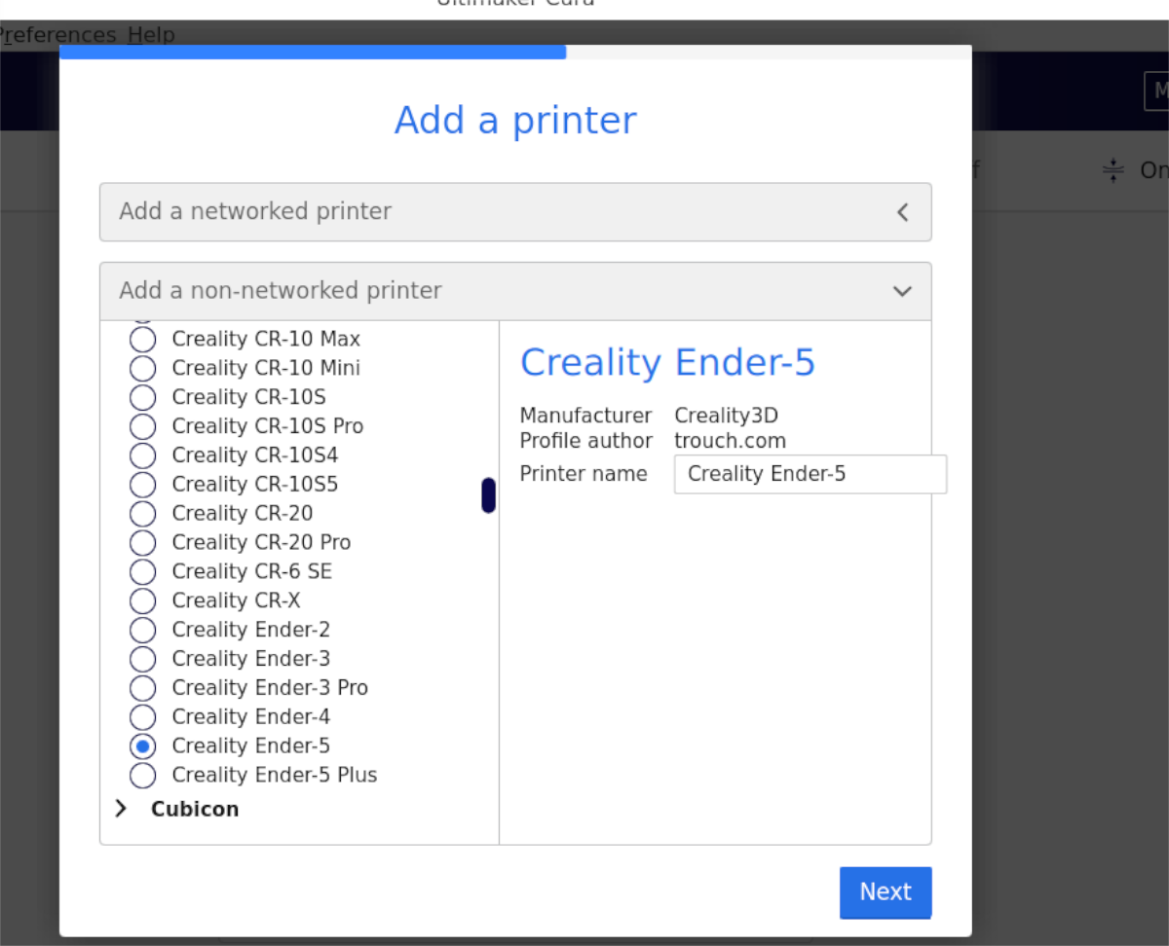Select the Creality CR-10 Max radio button

[143, 340]
